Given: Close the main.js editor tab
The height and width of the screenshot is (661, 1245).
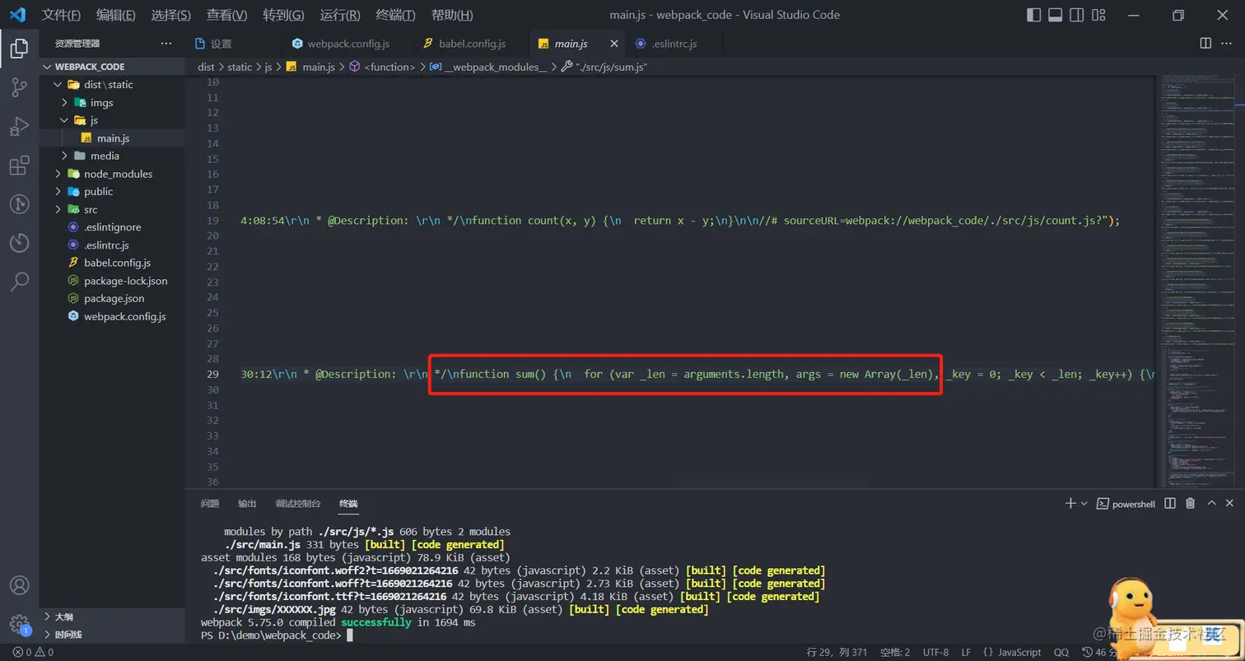Looking at the screenshot, I should (x=614, y=44).
